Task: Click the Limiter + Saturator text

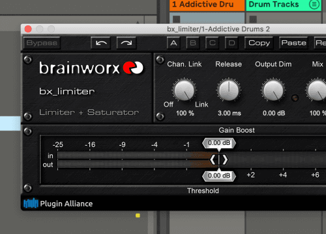Action: (x=89, y=112)
